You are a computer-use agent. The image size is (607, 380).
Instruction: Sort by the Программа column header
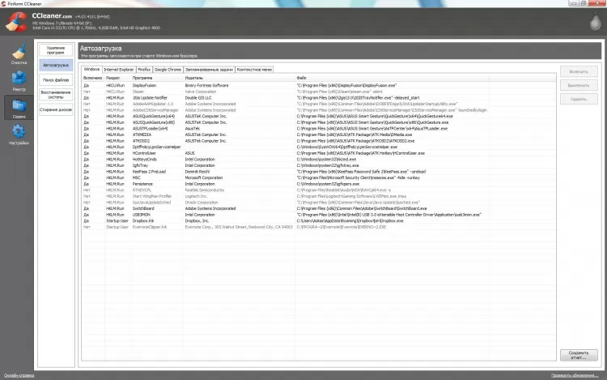click(157, 78)
